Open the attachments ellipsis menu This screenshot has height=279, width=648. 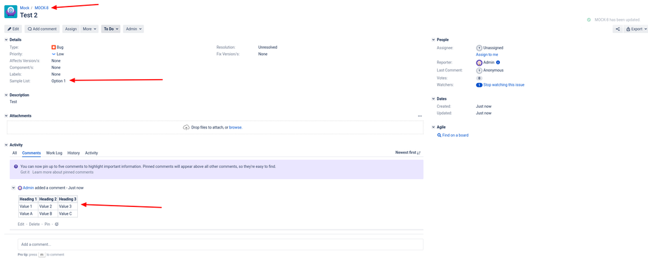[x=420, y=116]
